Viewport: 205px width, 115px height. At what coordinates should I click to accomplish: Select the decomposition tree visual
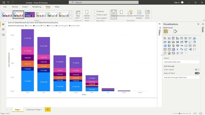click(190, 50)
